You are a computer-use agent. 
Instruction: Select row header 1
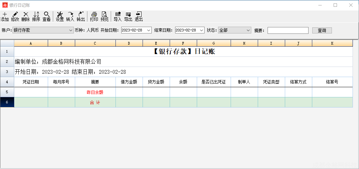(x=7, y=52)
